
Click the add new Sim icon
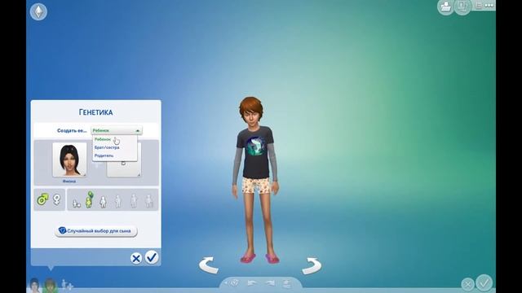(x=67, y=285)
